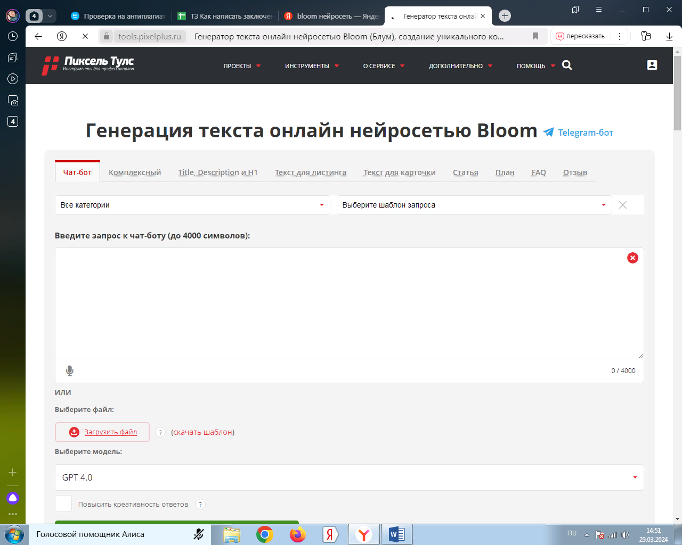Viewport: 682px width, 545px height.
Task: Open the Текст для листинга tab
Action: coord(311,172)
